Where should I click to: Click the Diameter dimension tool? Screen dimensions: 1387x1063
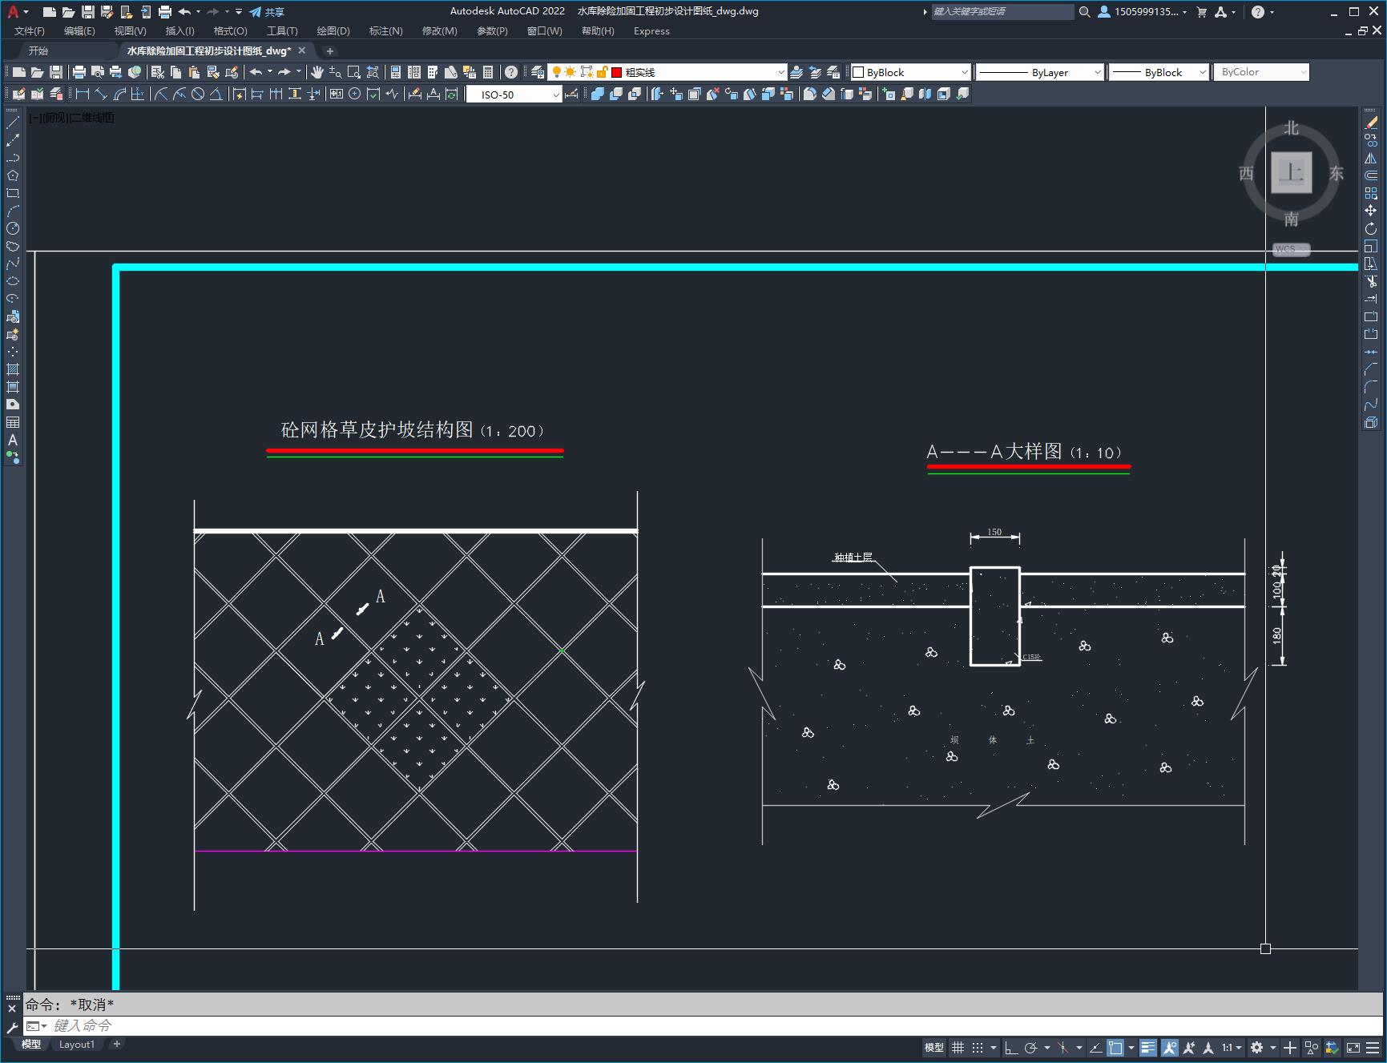click(197, 95)
